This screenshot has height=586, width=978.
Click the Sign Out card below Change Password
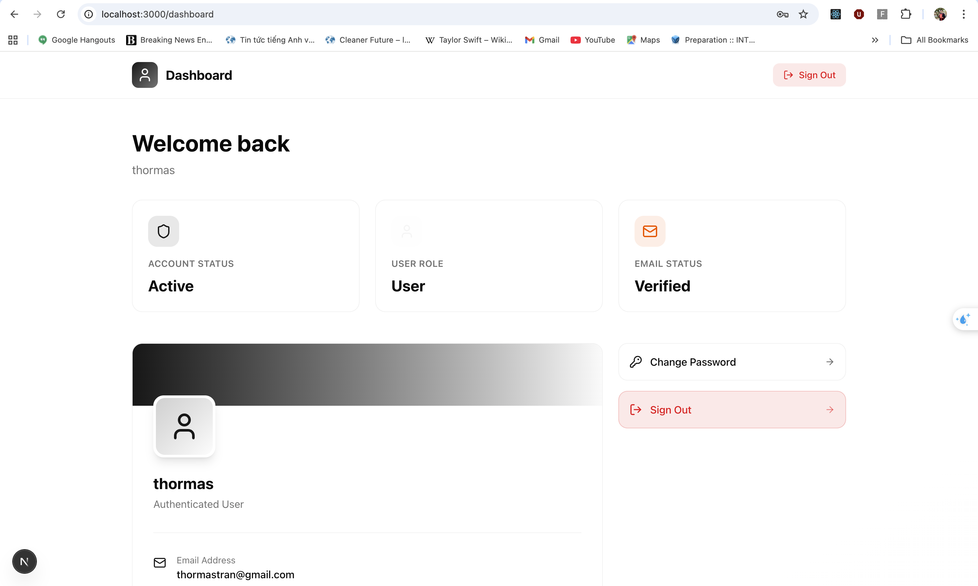pos(732,410)
